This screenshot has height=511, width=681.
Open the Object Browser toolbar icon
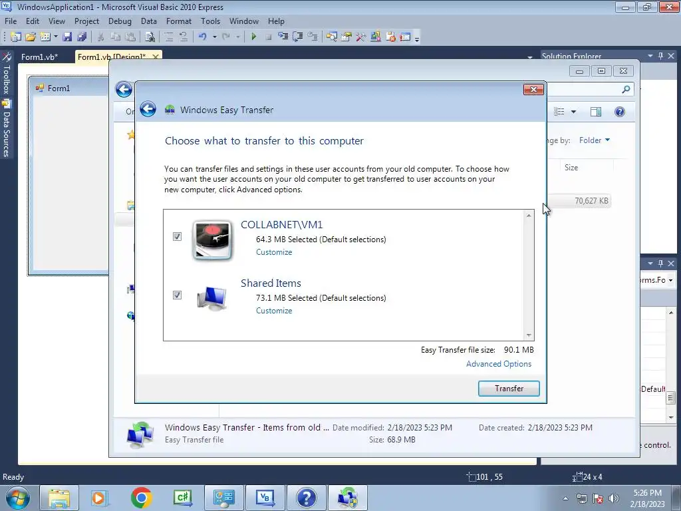pyautogui.click(x=376, y=37)
